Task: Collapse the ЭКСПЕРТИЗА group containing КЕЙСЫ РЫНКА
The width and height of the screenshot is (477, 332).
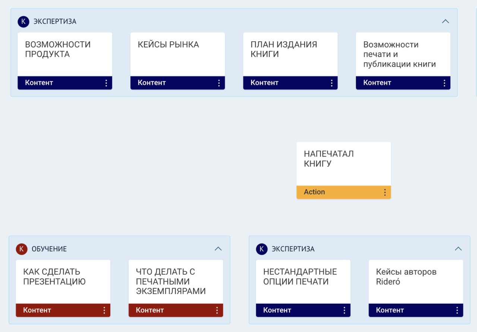Action: 445,21
